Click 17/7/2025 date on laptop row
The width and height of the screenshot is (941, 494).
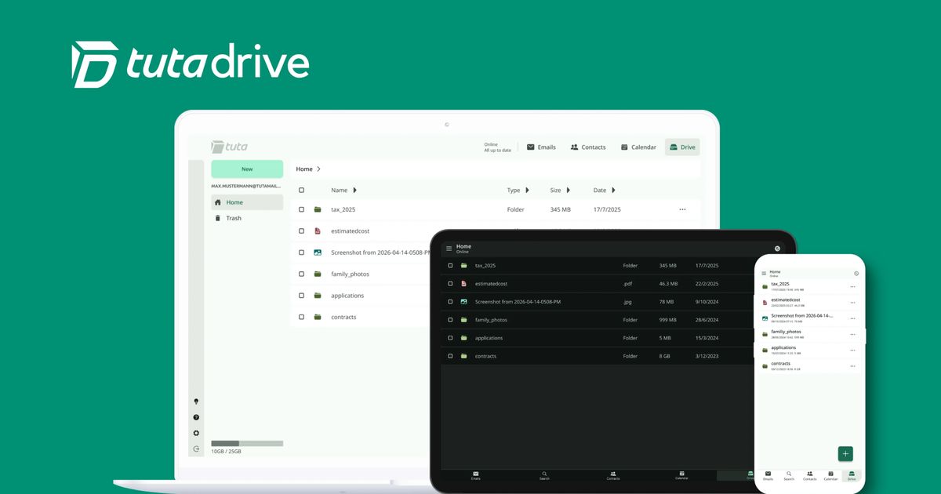607,209
